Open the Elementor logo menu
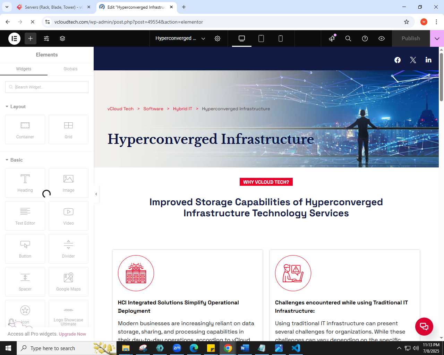This screenshot has width=444, height=355. click(x=15, y=38)
